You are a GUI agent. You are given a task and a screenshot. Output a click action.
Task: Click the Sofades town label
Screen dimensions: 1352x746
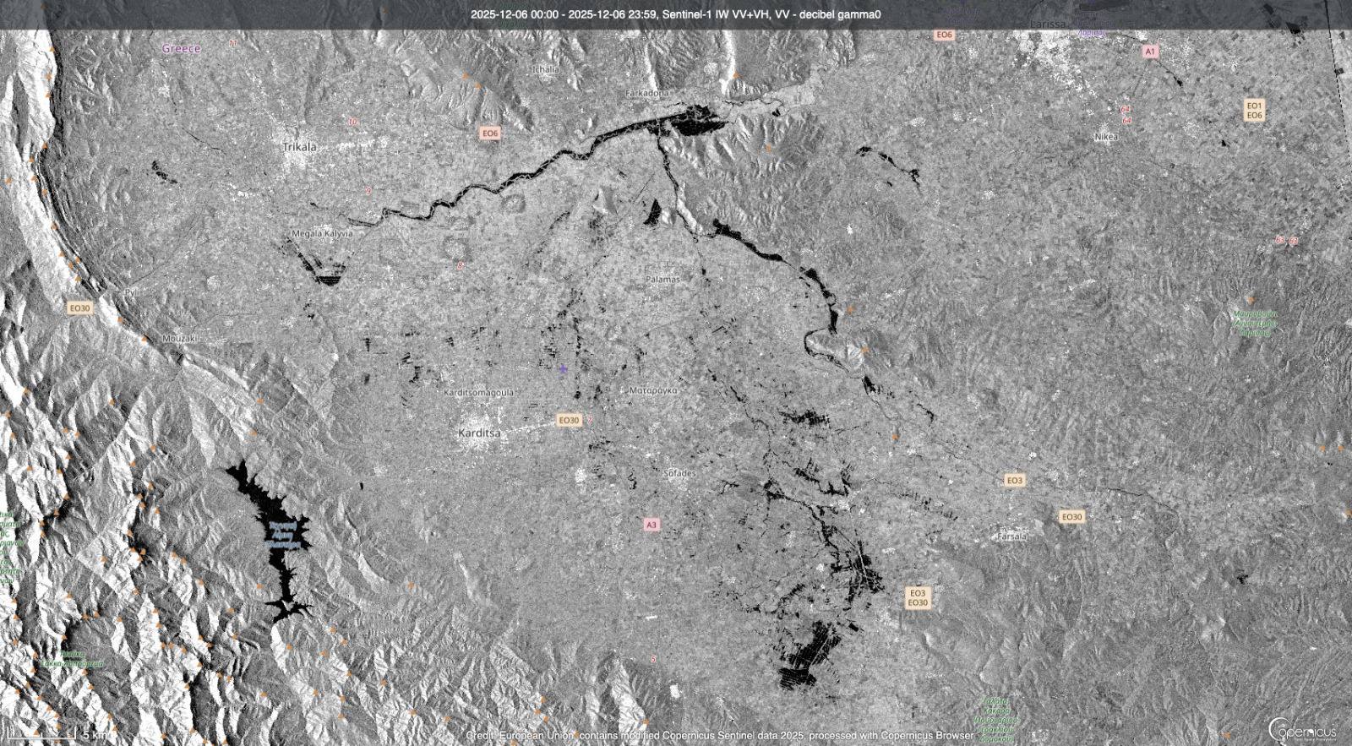[679, 473]
